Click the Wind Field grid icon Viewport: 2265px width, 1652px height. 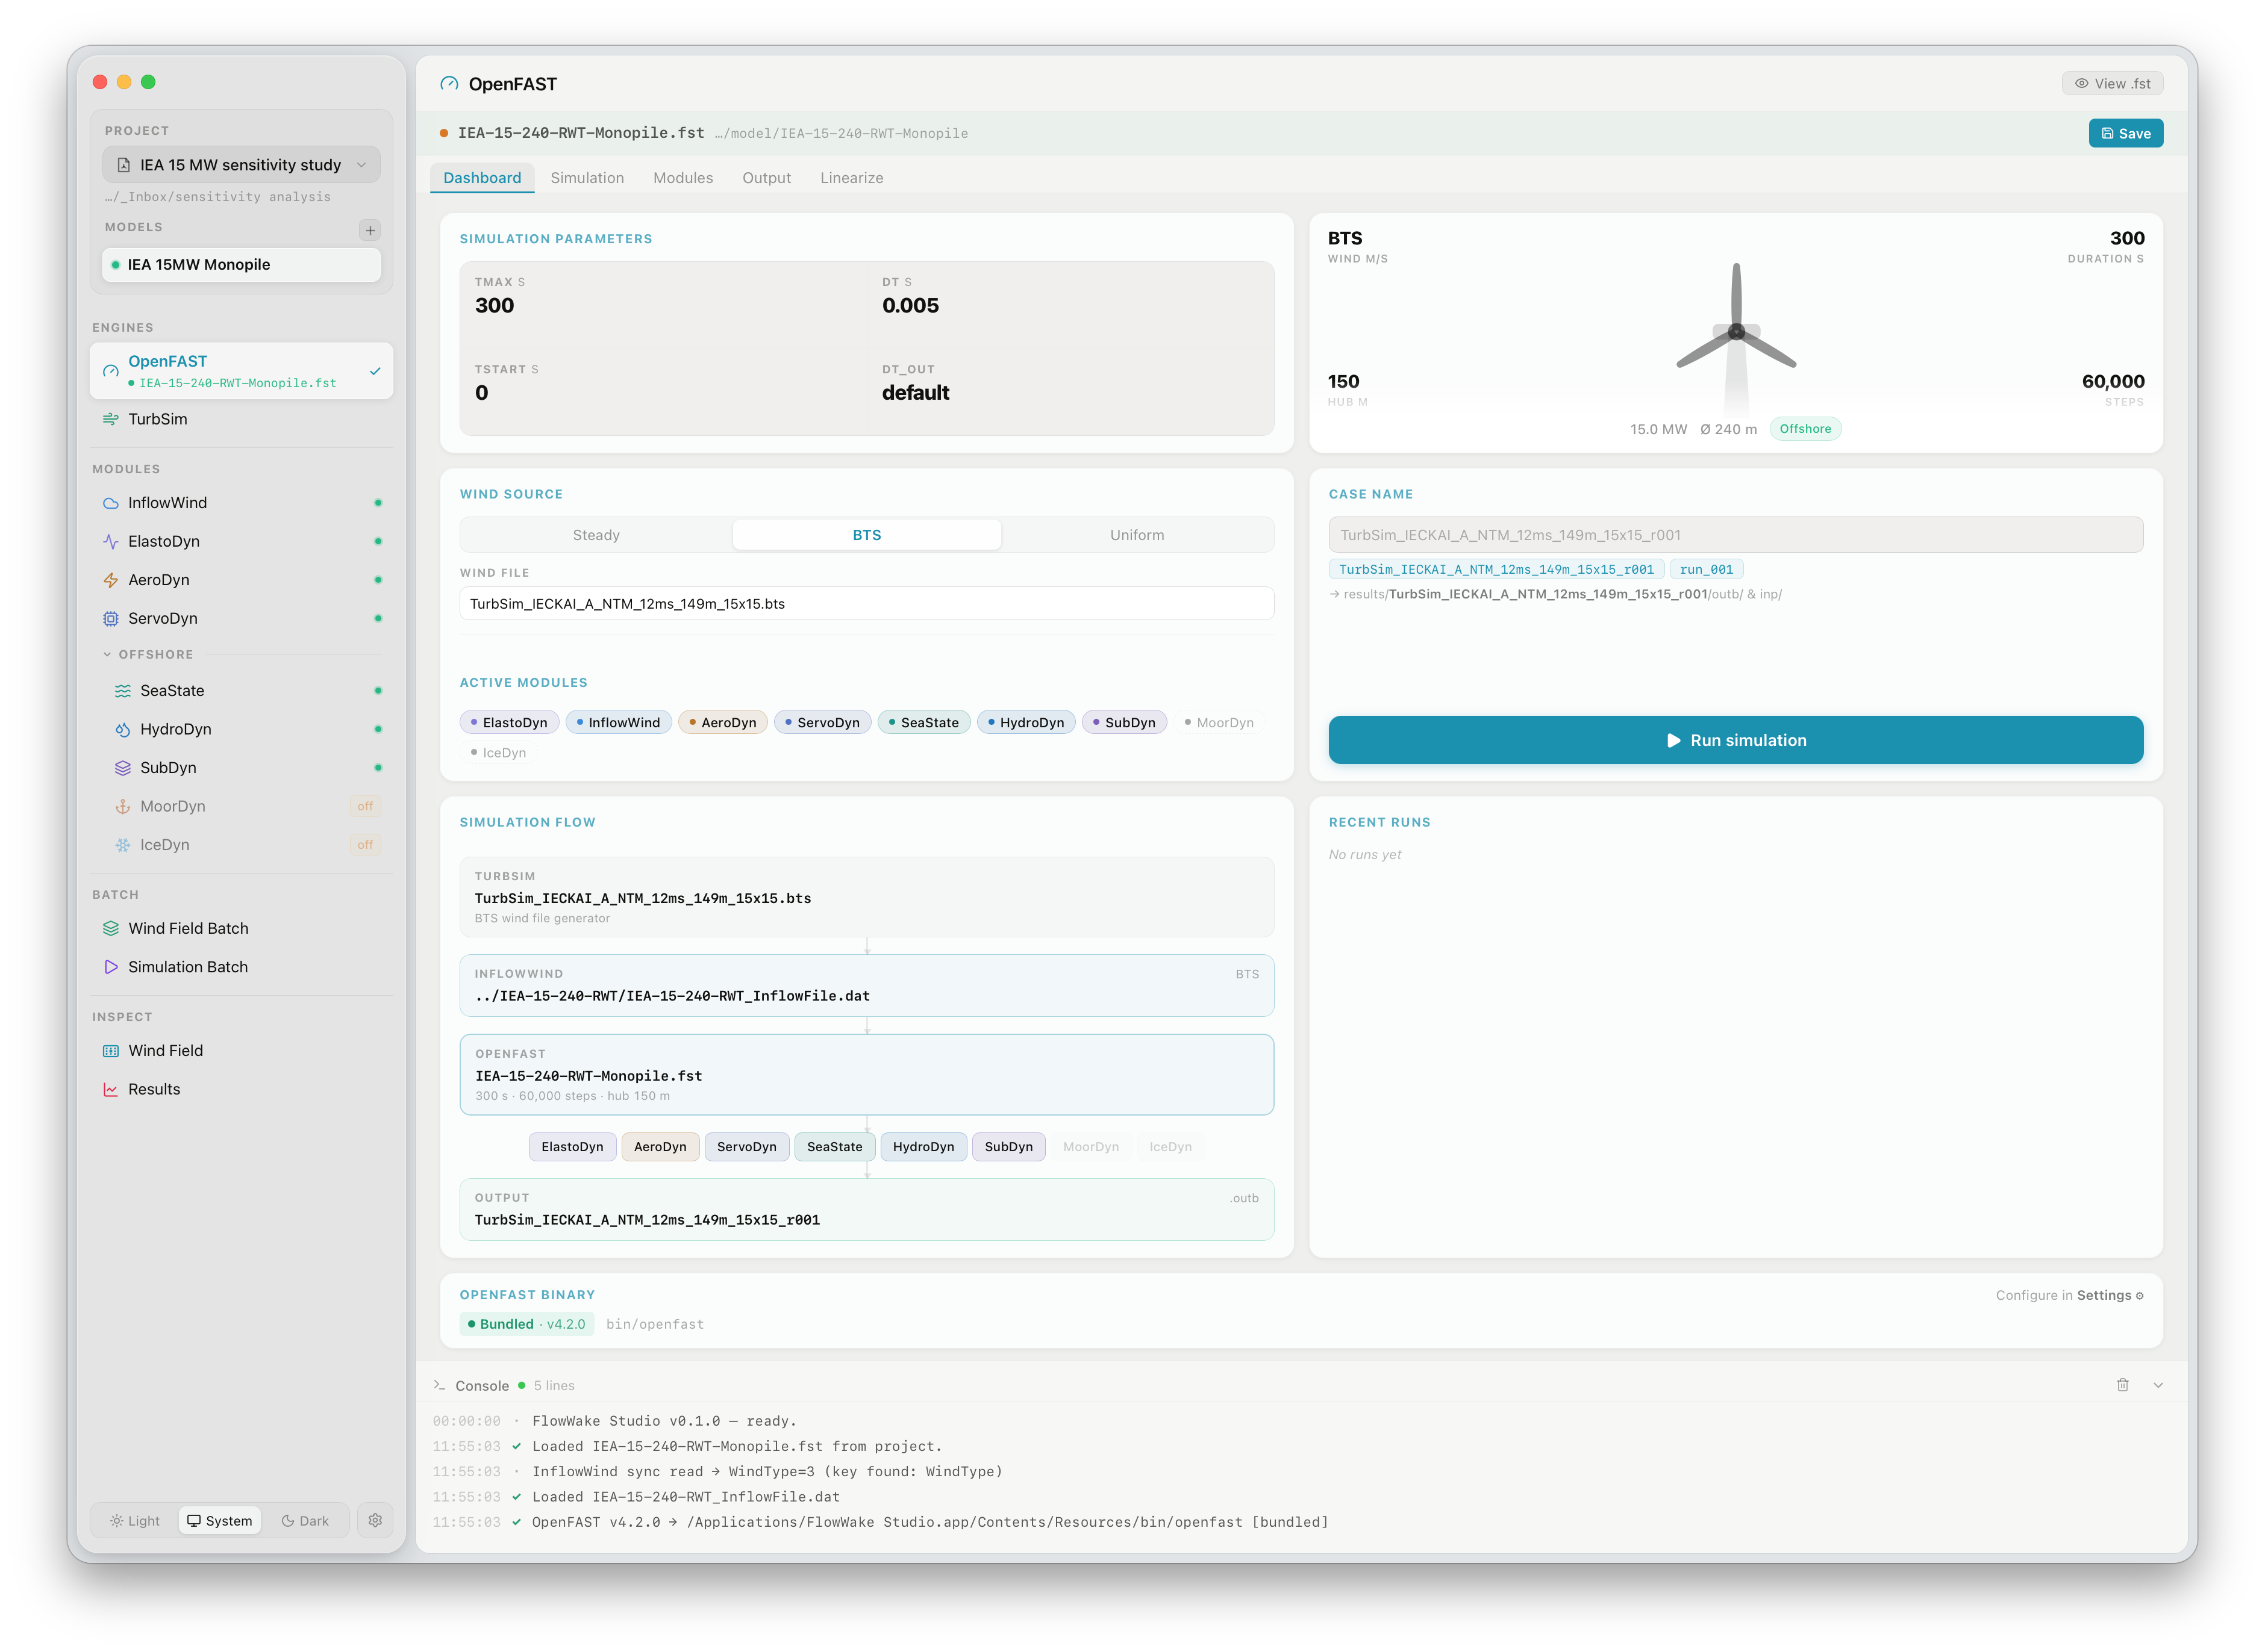pos(111,1051)
